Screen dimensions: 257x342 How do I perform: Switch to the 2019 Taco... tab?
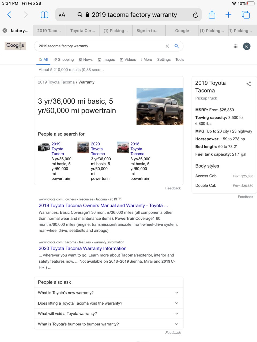[49, 31]
